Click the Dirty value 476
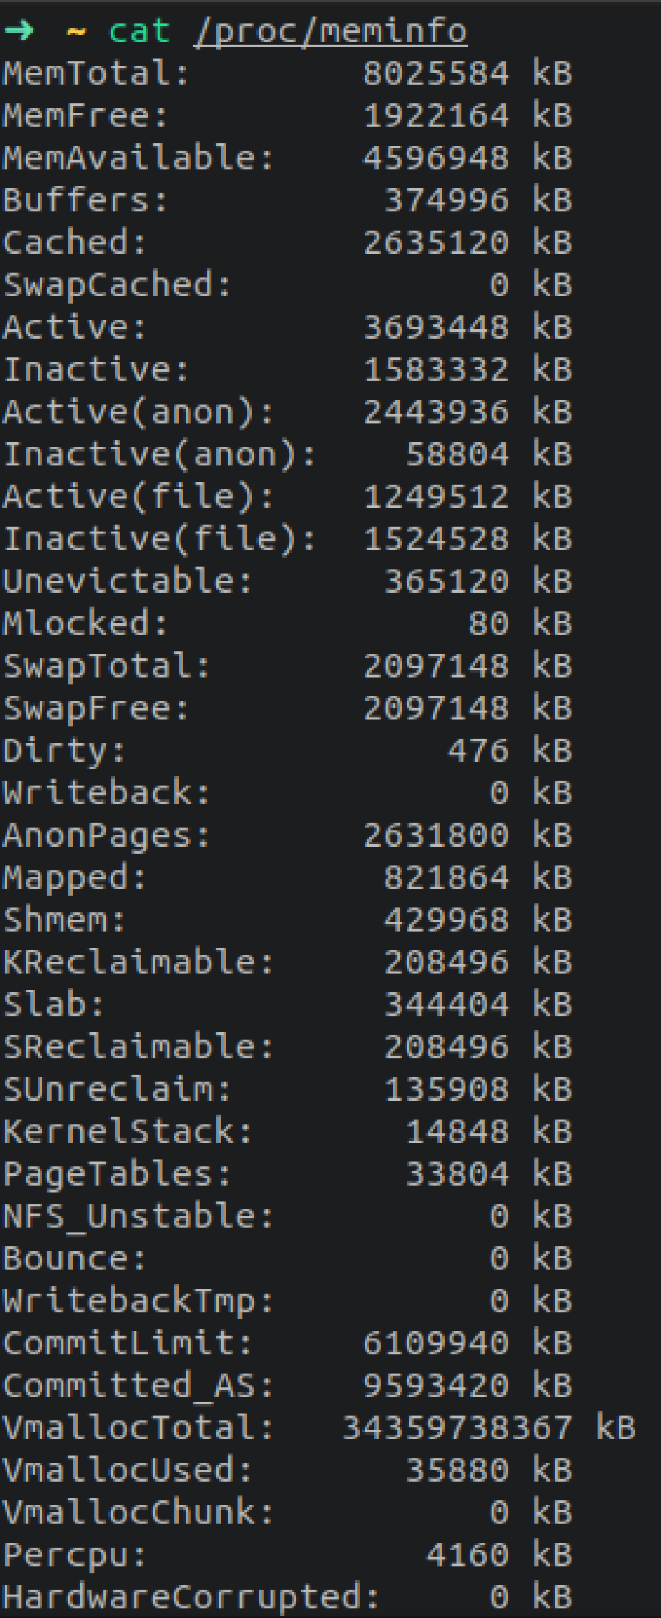Viewport: 661px width, 1618px height. [478, 751]
